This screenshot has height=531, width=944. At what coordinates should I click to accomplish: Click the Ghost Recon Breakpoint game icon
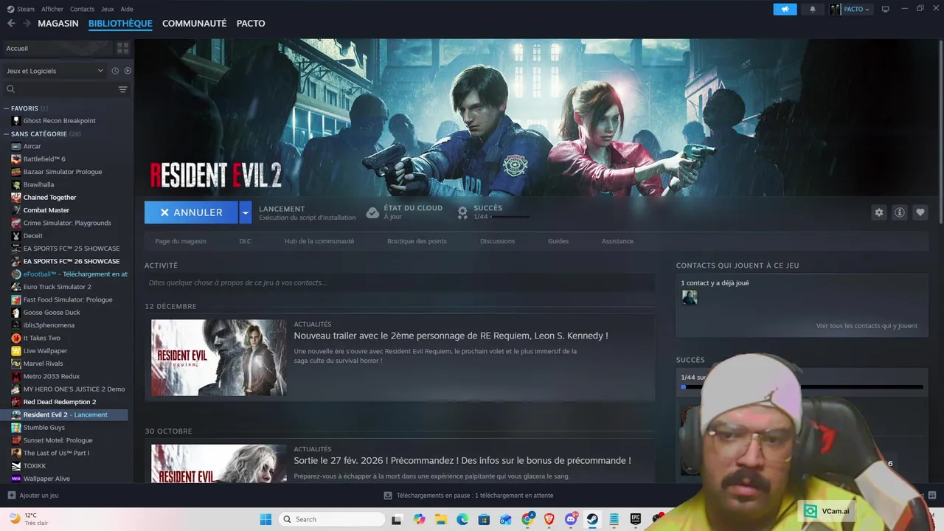point(16,120)
